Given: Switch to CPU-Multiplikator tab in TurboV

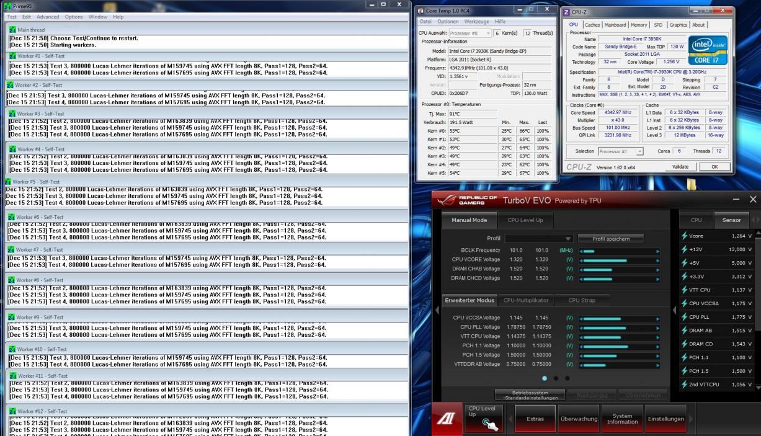Looking at the screenshot, I should (525, 300).
